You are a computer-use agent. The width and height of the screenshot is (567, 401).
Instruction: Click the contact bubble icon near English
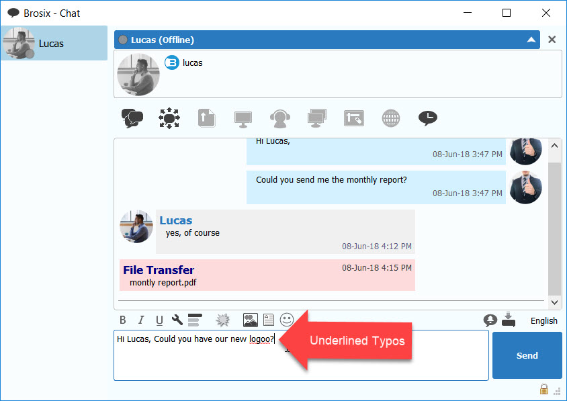click(490, 320)
